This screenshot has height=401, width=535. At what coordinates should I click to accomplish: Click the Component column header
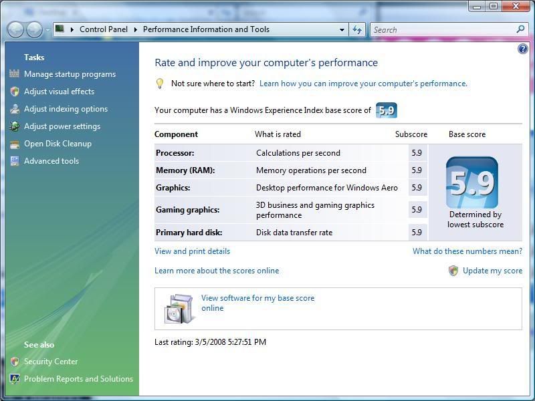point(176,134)
